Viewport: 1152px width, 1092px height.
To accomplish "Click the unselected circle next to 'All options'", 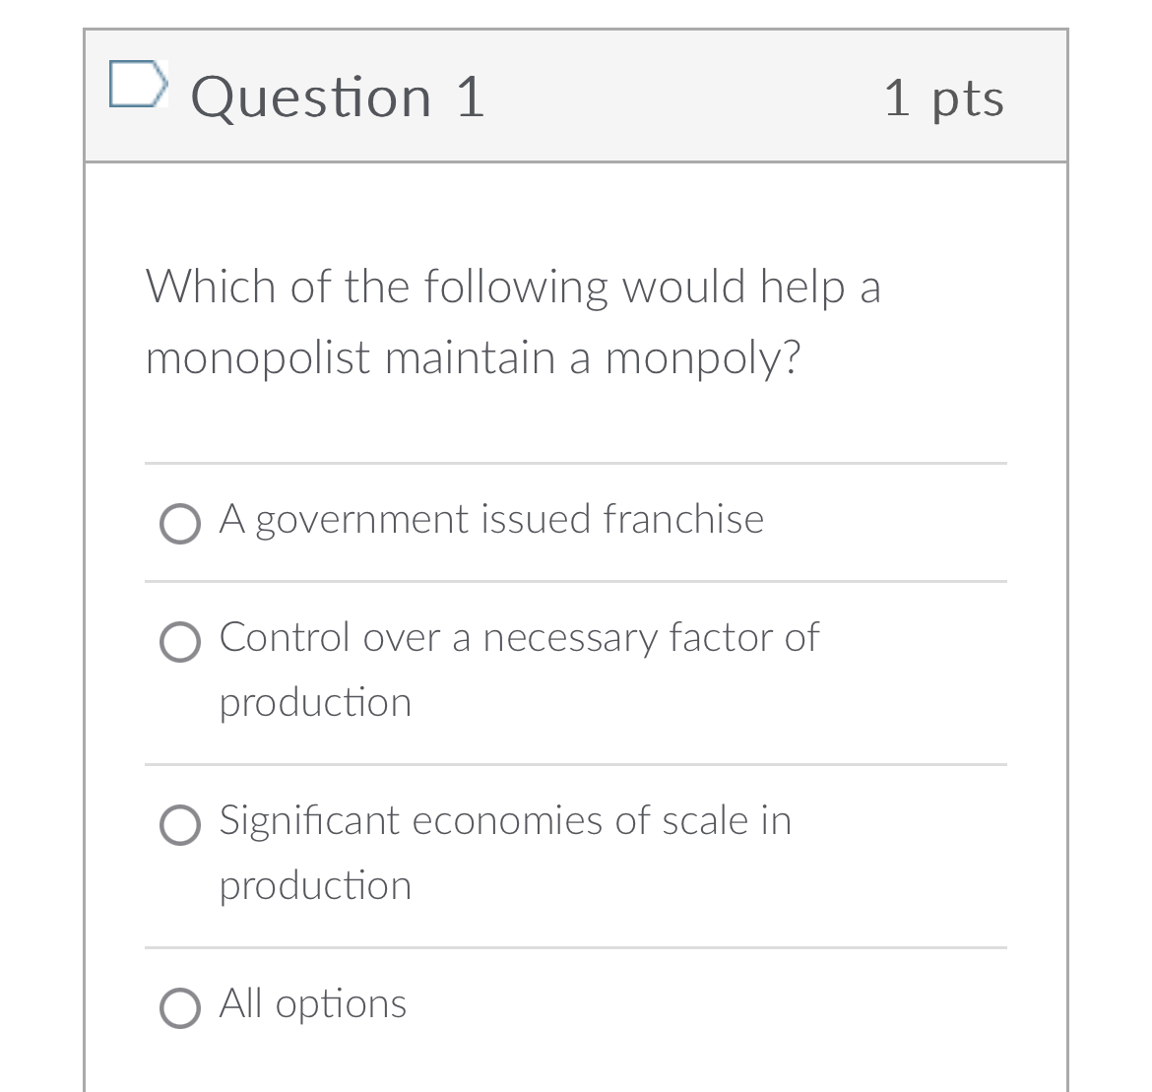I will pos(180,1008).
